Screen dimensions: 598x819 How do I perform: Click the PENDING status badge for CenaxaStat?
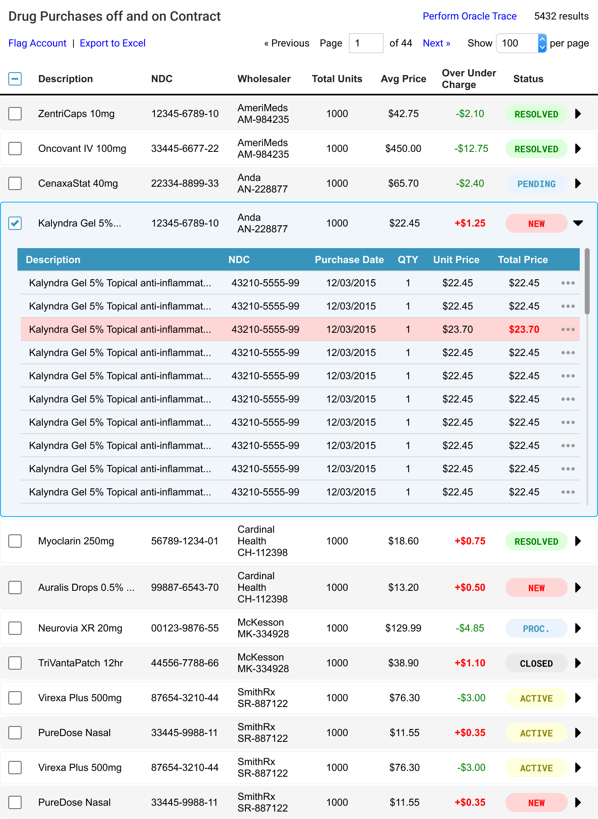pos(537,183)
